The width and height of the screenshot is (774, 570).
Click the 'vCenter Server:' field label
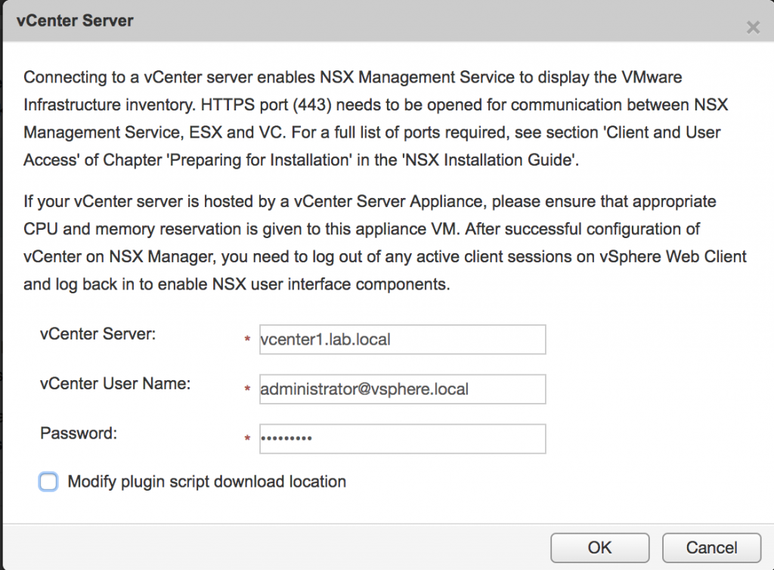pos(98,334)
